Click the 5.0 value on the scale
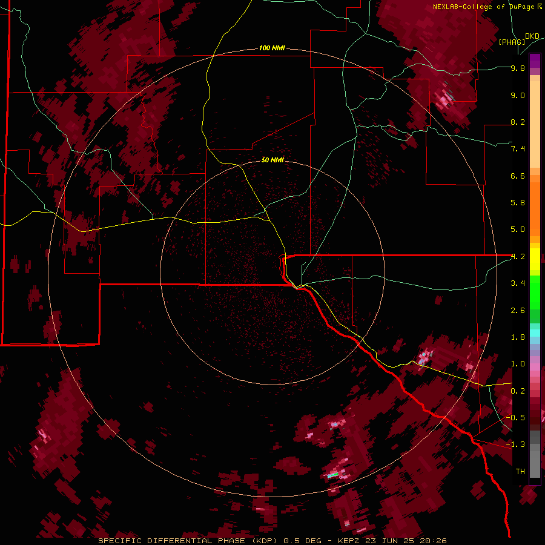 click(x=518, y=230)
